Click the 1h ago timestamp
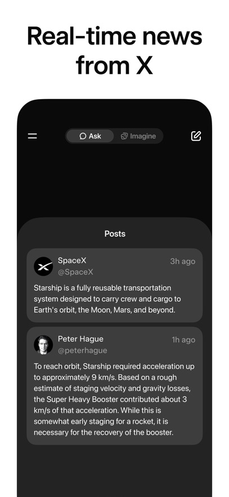229x497 pixels. tap(184, 340)
